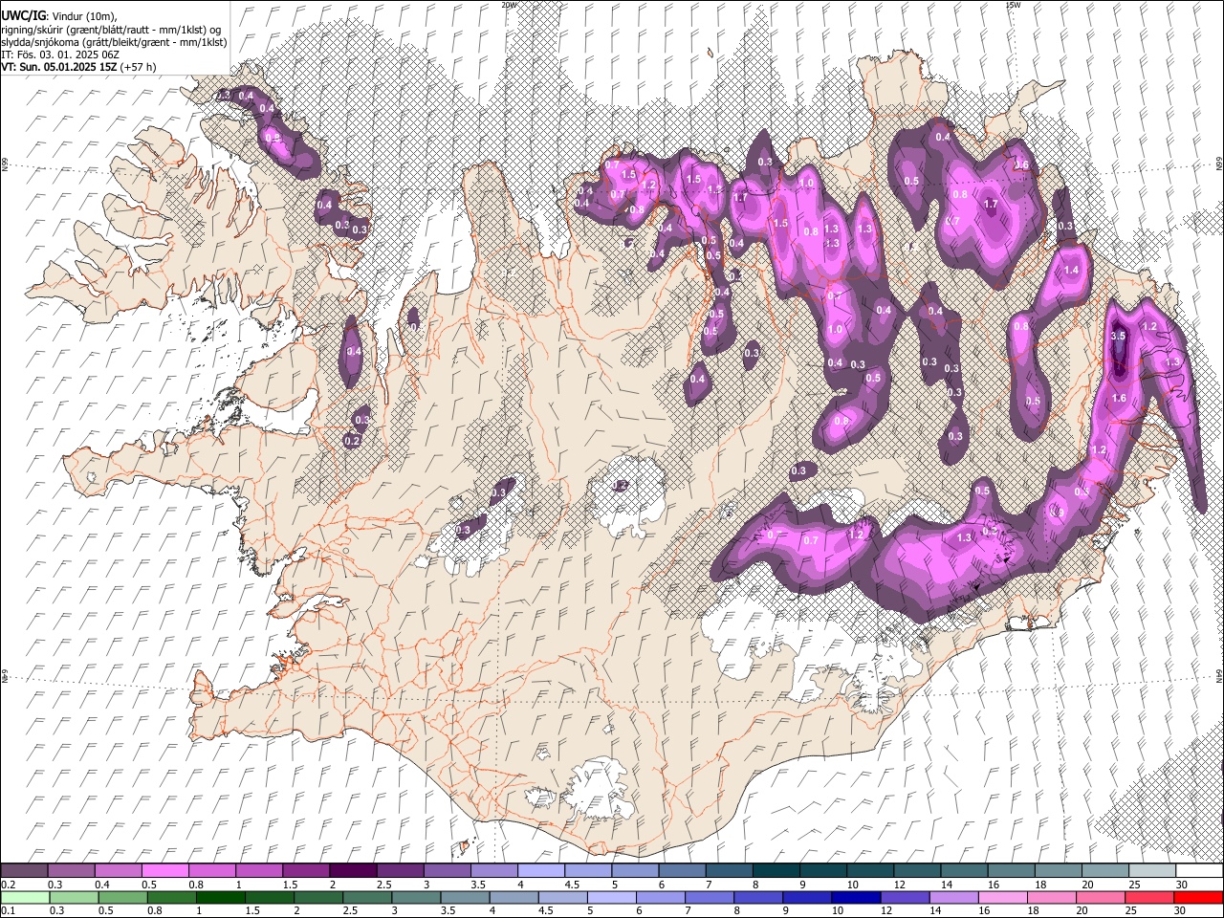Select the pale green 0.1 swatch in rain scale
Viewport: 1224px width, 918px height.
25,898
